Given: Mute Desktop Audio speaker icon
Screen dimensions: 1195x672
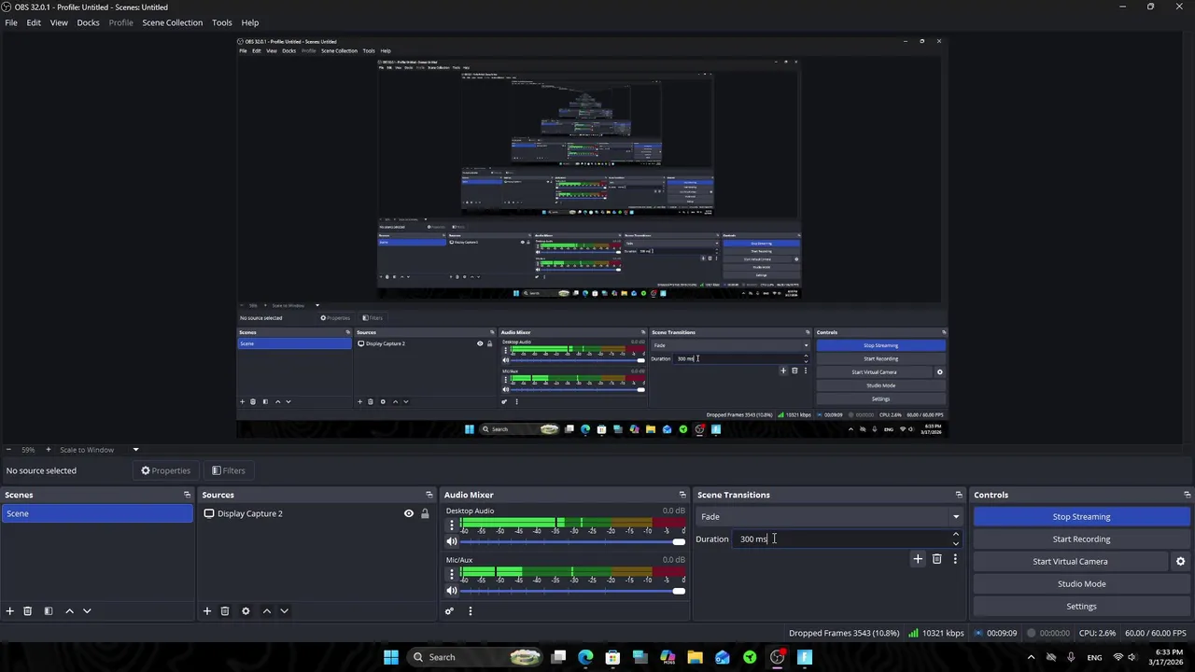Looking at the screenshot, I should pos(452,542).
